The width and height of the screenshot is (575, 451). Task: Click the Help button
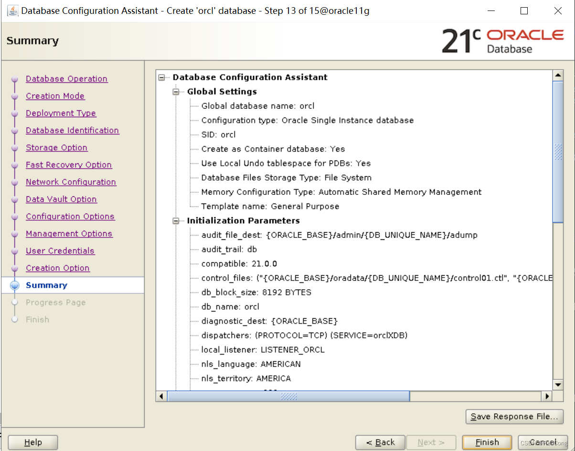pyautogui.click(x=33, y=442)
